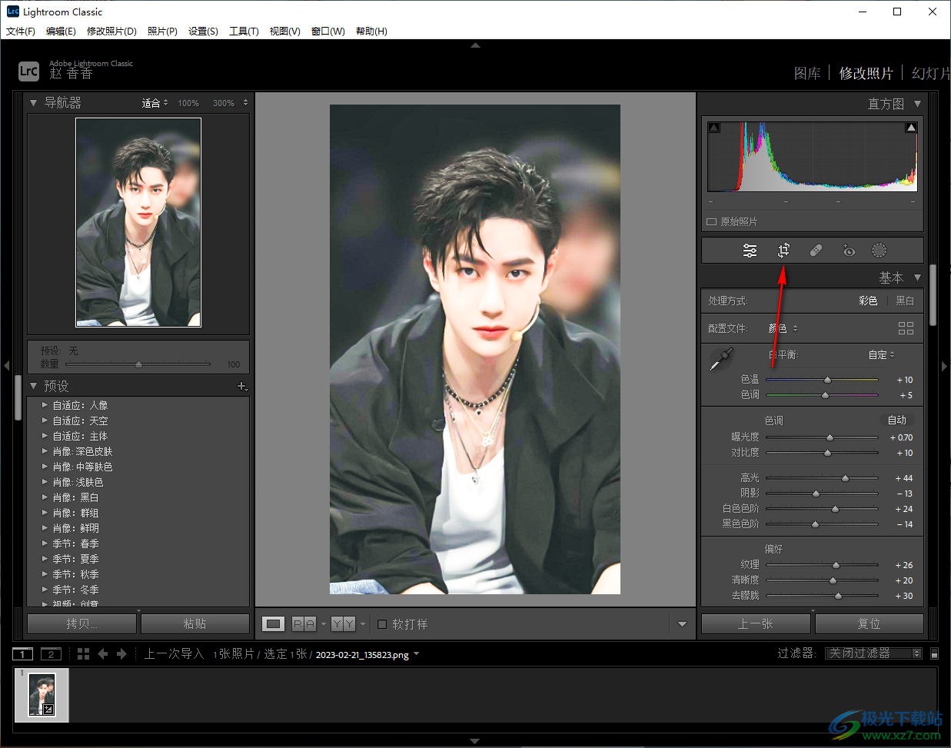Viewport: 951px width, 748px height.
Task: Click the 复位 reset button
Action: tap(869, 623)
